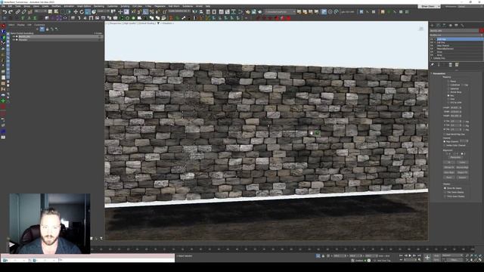484x272 pixels.
Task: Click the Auto Key button
Action: [436, 255]
